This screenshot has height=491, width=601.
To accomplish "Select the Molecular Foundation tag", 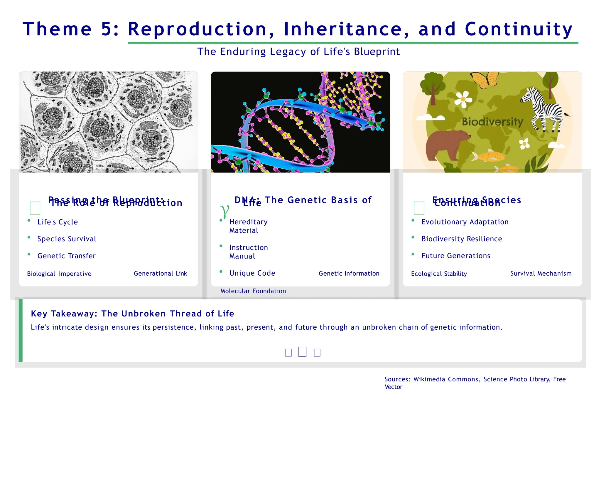I will point(253,291).
